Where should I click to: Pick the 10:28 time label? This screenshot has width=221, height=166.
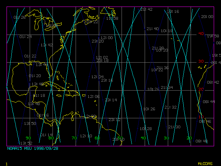(x=146, y=129)
